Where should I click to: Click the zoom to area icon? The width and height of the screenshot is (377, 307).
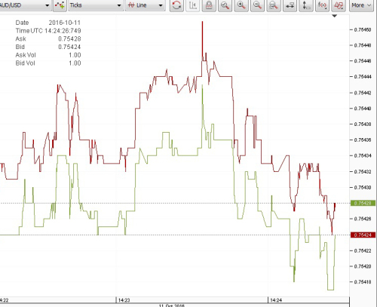[x=274, y=5]
